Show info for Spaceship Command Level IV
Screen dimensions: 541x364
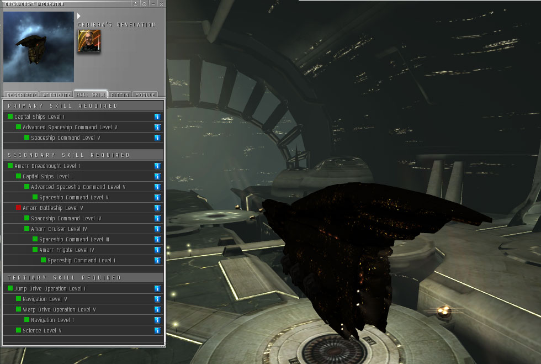(x=157, y=218)
